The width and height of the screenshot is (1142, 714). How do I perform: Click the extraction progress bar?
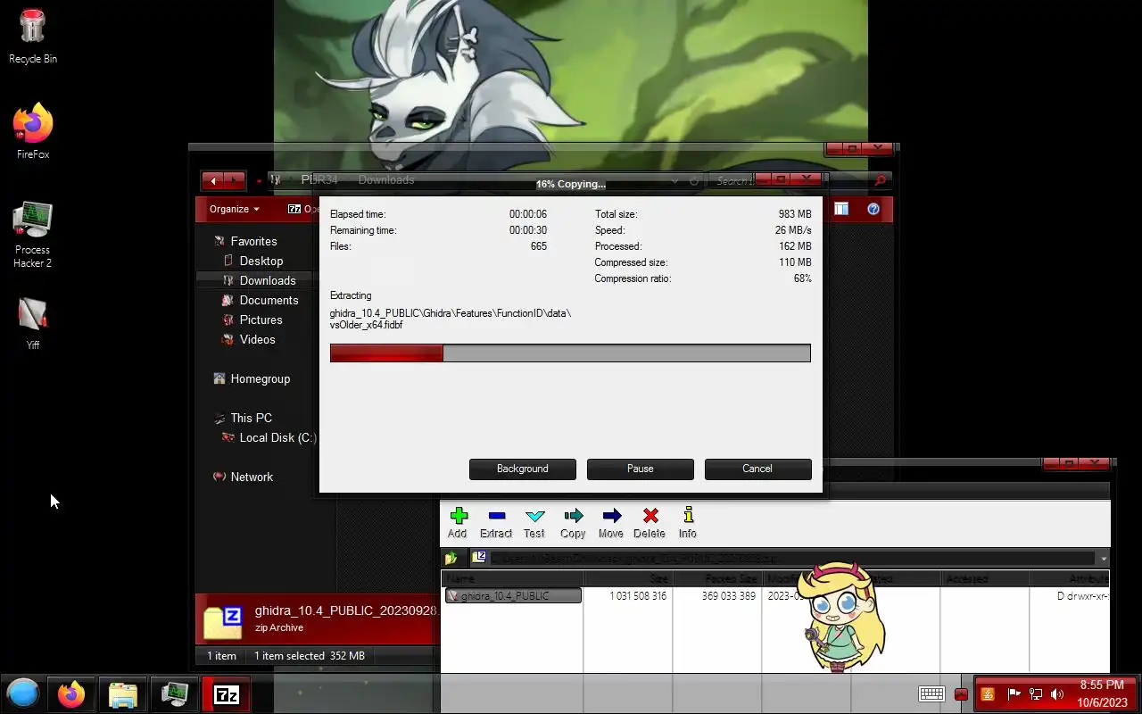point(570,353)
